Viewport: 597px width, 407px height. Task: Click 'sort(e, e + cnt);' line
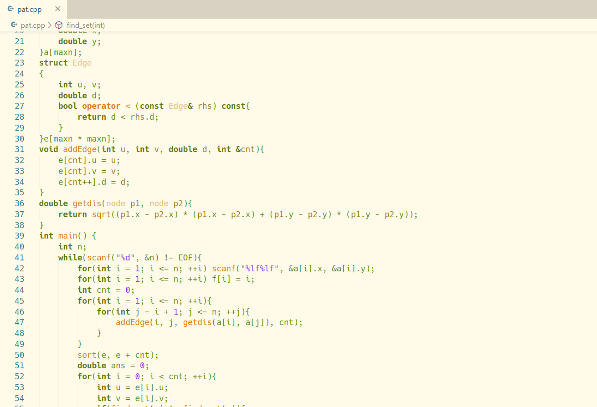118,355
